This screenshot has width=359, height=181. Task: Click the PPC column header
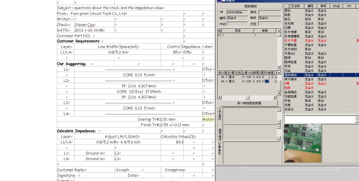pyautogui.click(x=349, y=6)
